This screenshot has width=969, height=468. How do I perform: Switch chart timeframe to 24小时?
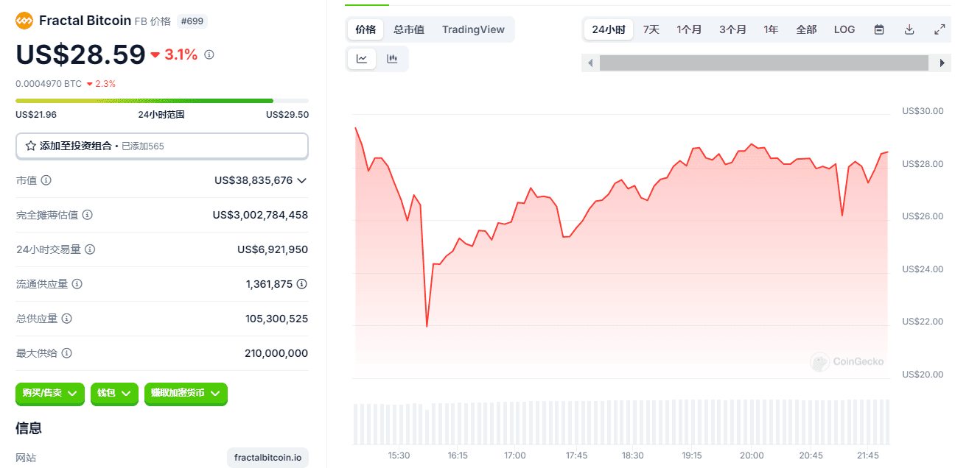coord(609,29)
